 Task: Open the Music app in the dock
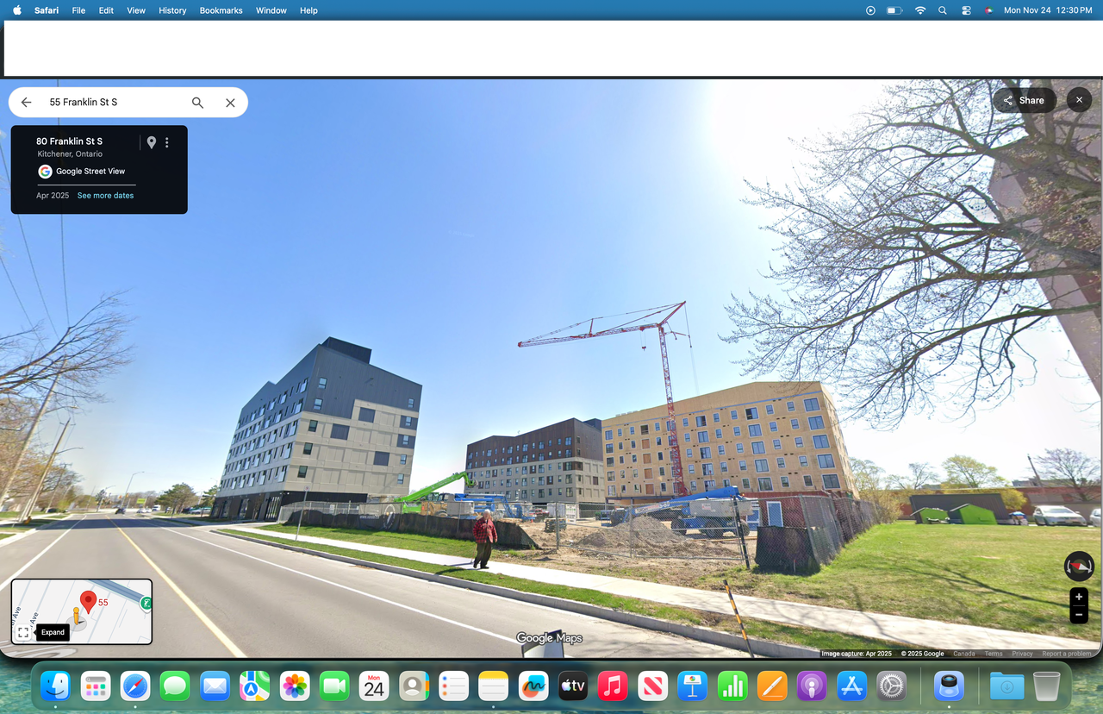pos(612,686)
